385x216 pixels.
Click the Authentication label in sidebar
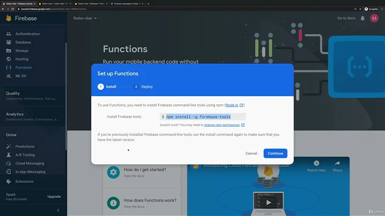tap(27, 34)
